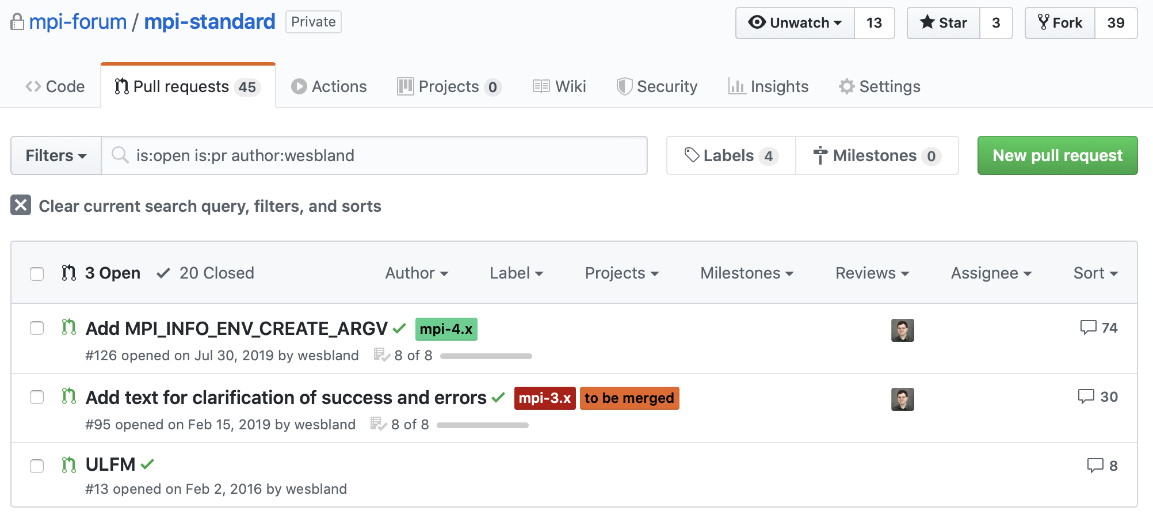This screenshot has height=526, width=1153.
Task: Open the Milestones 0 button
Action: coord(877,155)
